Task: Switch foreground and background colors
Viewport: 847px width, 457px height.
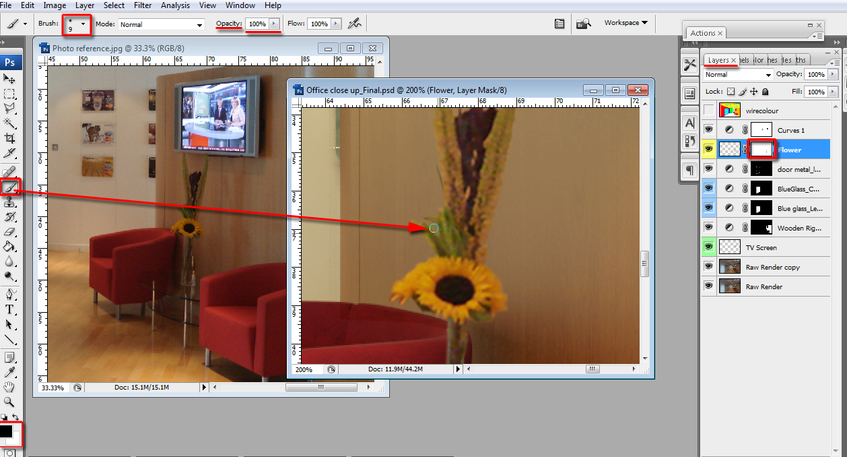Action: [x=15, y=418]
